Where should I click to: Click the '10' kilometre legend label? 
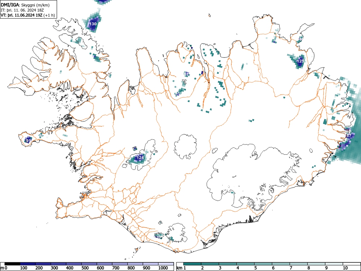(x=345, y=268)
